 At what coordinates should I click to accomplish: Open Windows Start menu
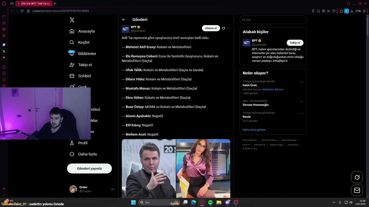click(x=133, y=202)
